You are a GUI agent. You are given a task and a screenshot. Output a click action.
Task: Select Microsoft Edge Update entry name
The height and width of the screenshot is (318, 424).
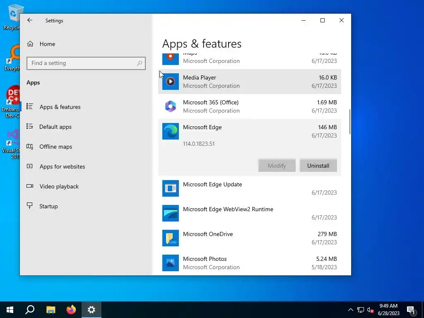(x=212, y=184)
